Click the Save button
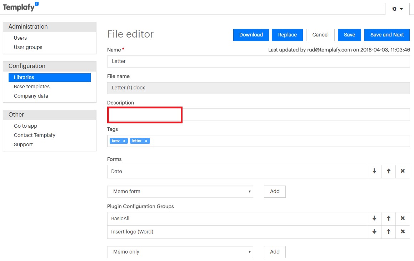The width and height of the screenshot is (414, 261). 349,35
